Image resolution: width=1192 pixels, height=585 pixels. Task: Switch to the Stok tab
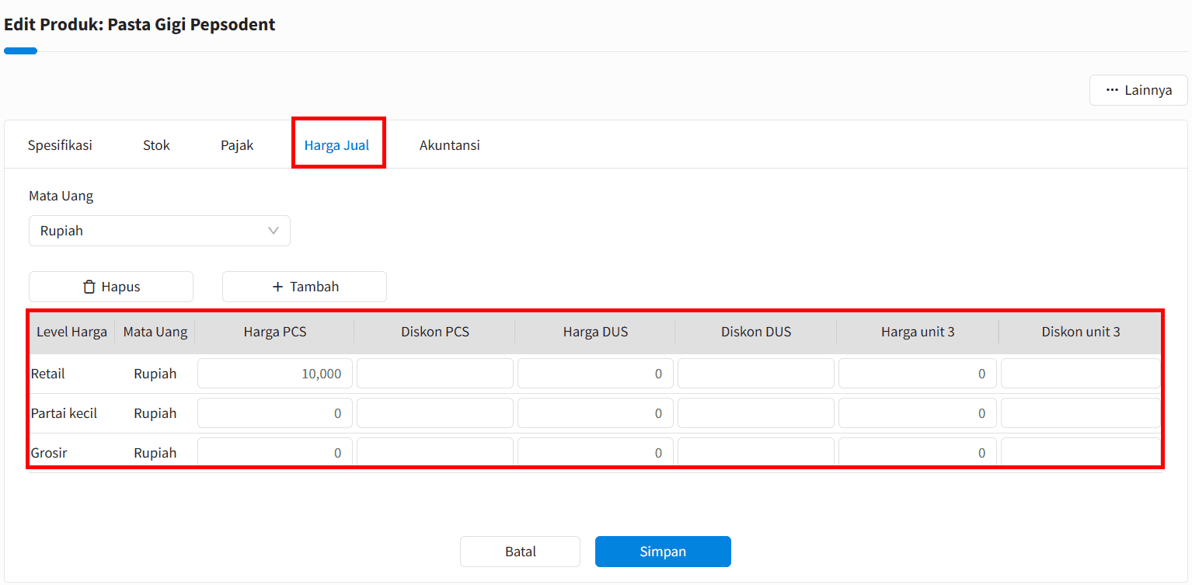(x=156, y=145)
